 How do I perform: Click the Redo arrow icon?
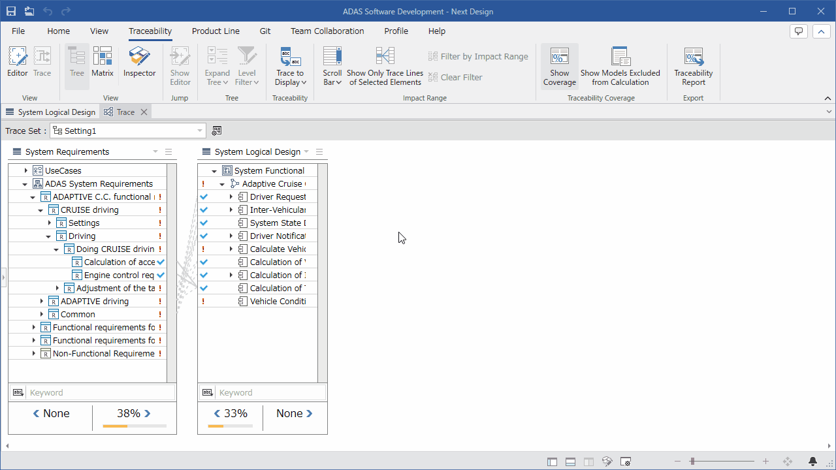click(66, 11)
